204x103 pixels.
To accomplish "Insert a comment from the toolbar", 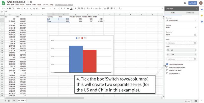I will pos(108,8).
